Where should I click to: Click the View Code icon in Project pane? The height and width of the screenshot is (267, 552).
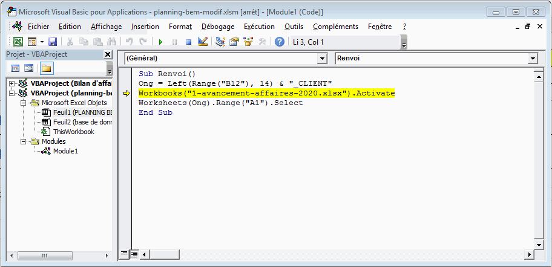pyautogui.click(x=15, y=68)
